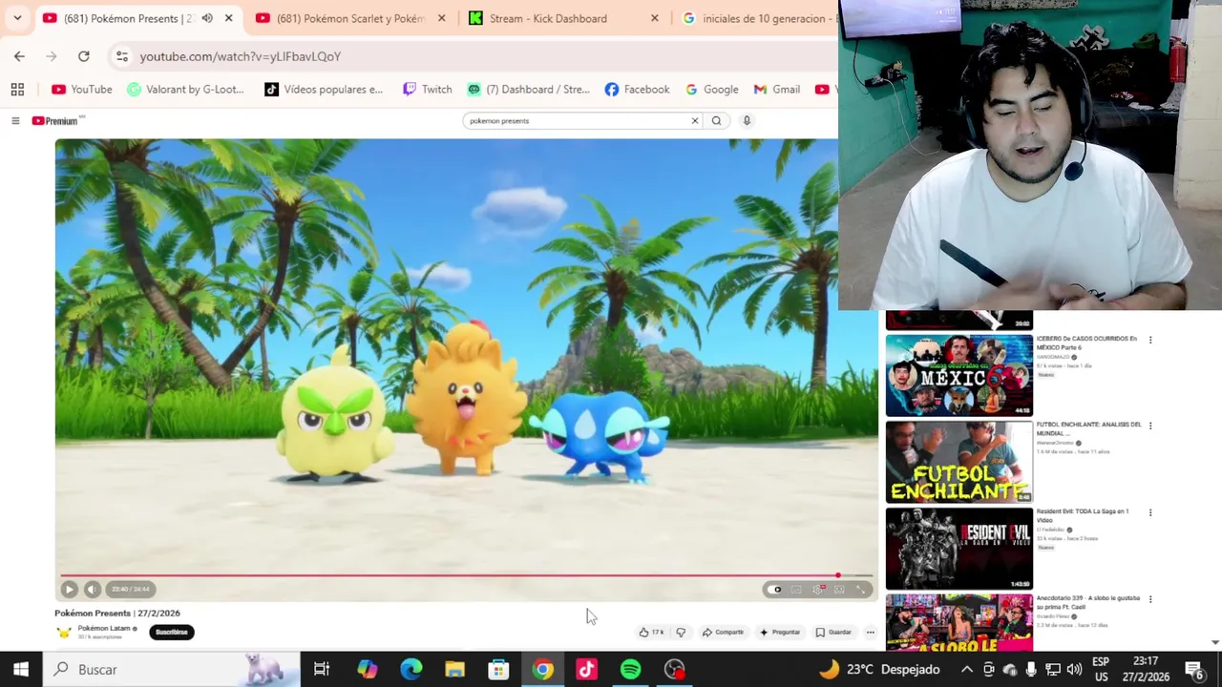Click the Preguntar button

pos(780,633)
